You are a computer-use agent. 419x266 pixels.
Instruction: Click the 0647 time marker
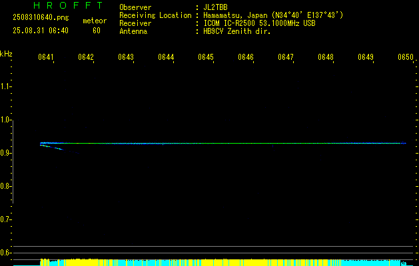pos(286,57)
